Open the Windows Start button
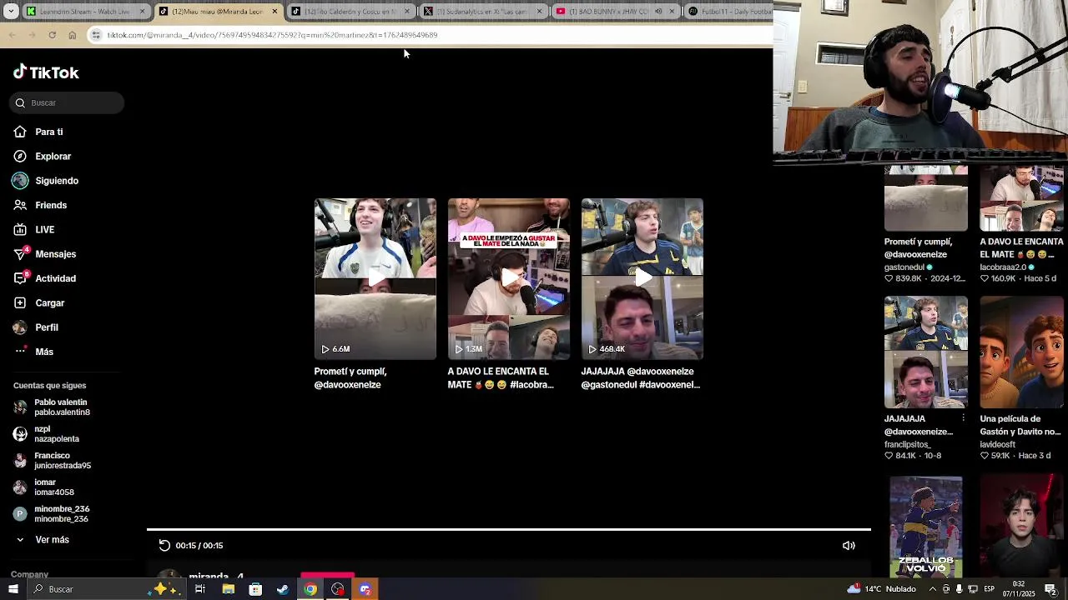1068x600 pixels. [13, 589]
